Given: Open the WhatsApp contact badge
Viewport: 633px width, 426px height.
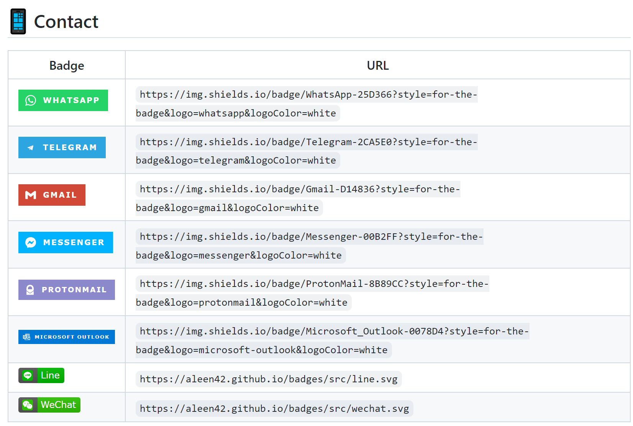Looking at the screenshot, I should tap(63, 100).
